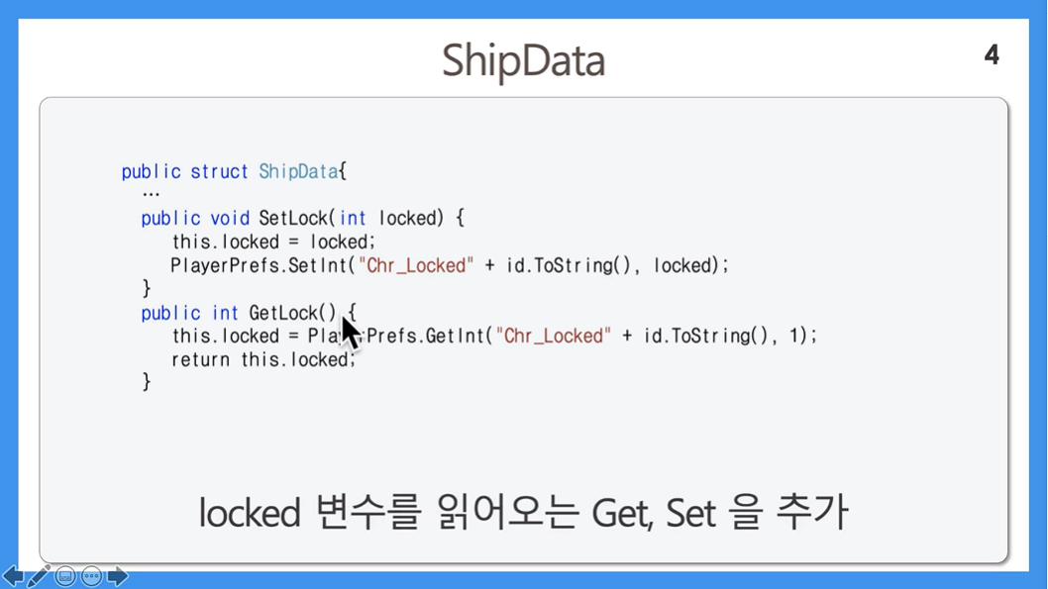Click the ellipsis line under struct declaration
The image size is (1048, 589).
point(151,195)
